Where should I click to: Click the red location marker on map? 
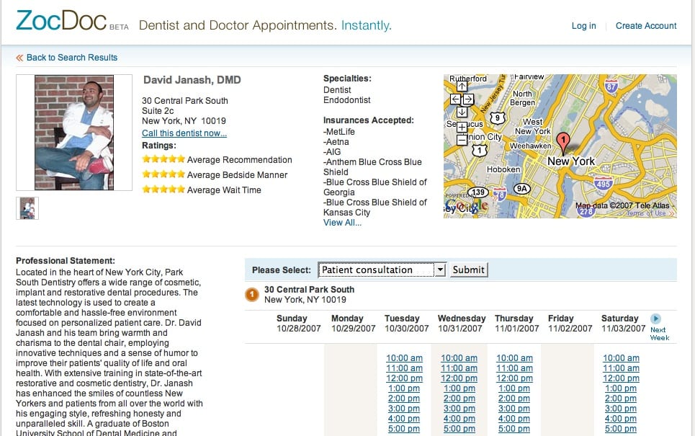coord(563,143)
